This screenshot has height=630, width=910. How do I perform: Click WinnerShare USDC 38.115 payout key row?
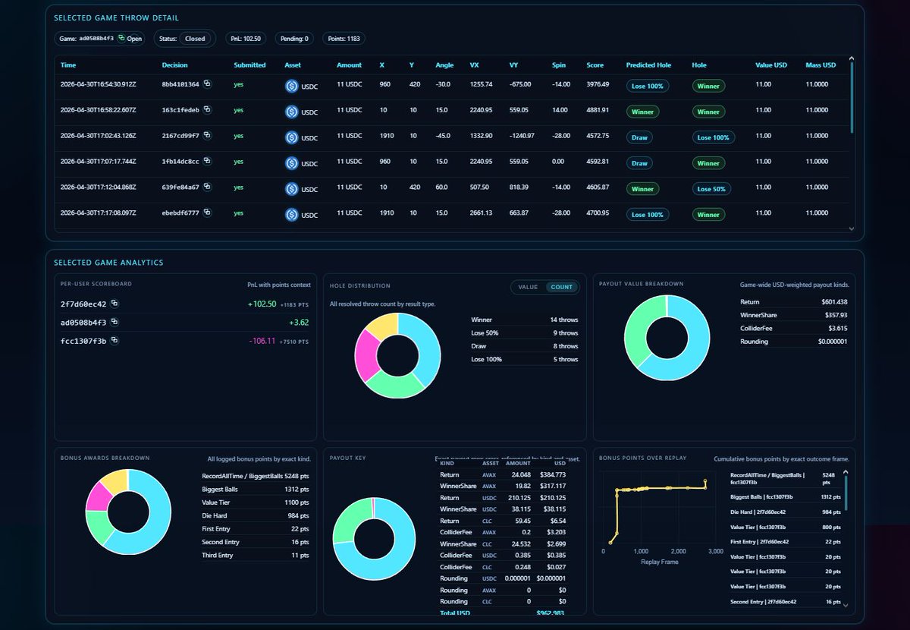click(504, 509)
